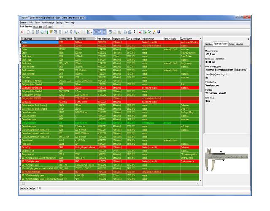The width and height of the screenshot is (270, 211).
Task: Click the green crossed arrows toolbar icon
Action: (x=150, y=32)
